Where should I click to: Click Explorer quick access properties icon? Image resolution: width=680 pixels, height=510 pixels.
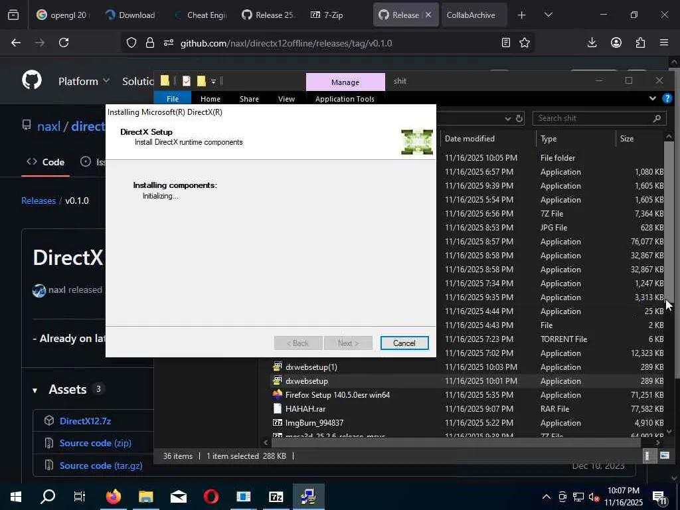coord(187,81)
